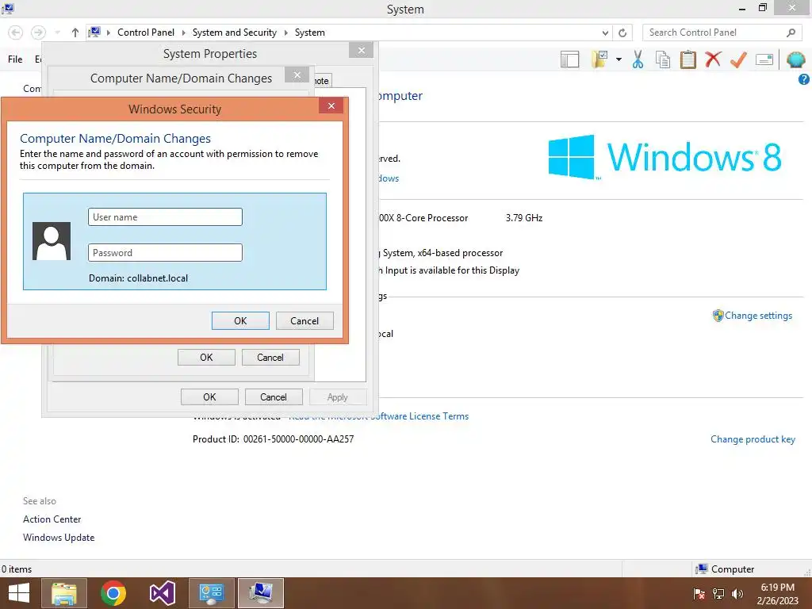Click the 3.79 GHz processor speed text
This screenshot has width=812, height=609.
pyautogui.click(x=524, y=218)
